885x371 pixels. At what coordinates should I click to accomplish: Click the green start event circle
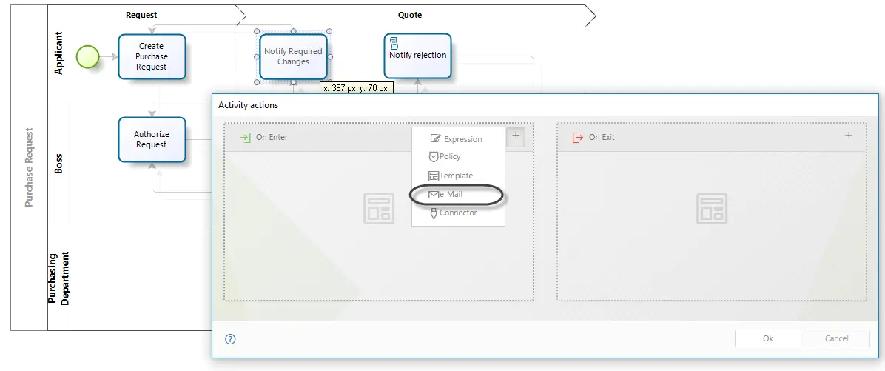coord(87,56)
